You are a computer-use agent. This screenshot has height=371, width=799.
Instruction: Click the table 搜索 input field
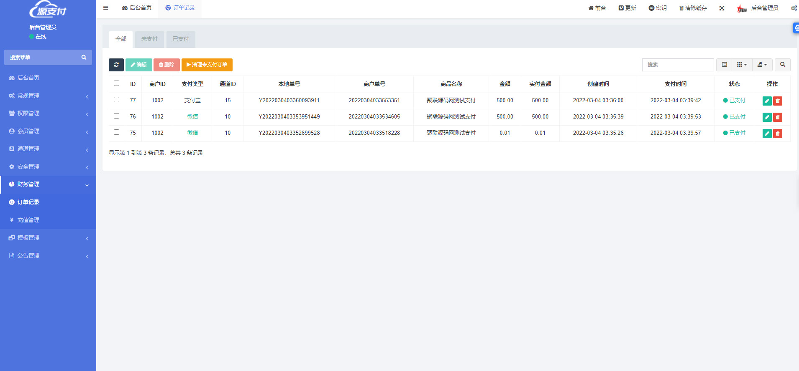[678, 65]
